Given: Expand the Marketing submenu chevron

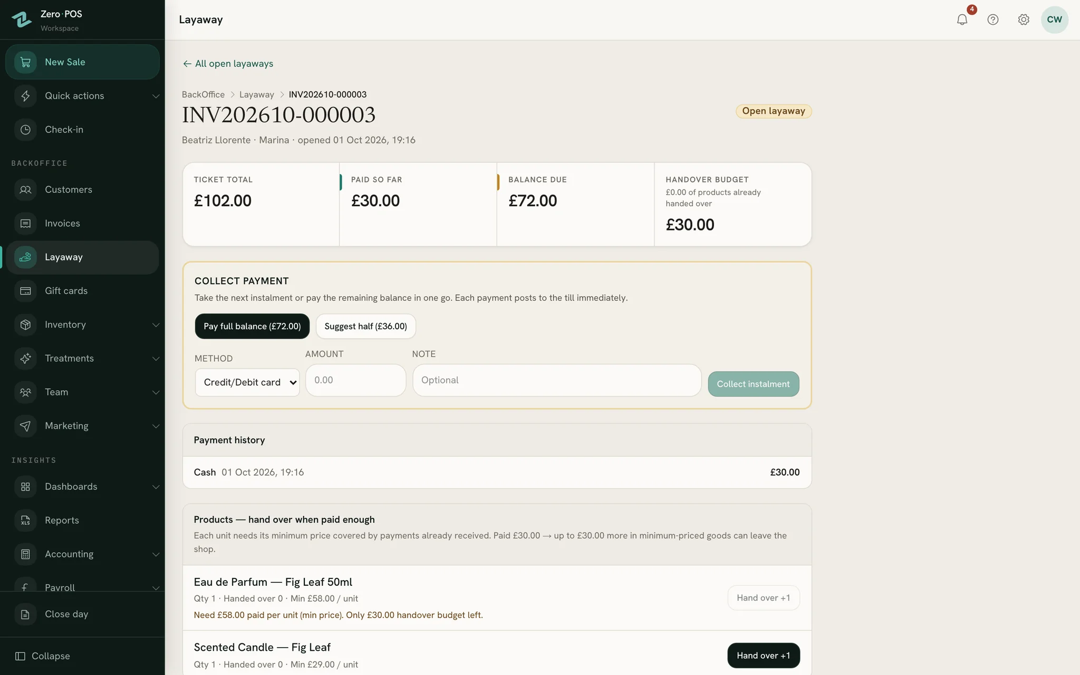Looking at the screenshot, I should pos(156,426).
